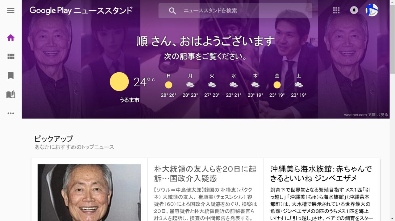Open the Read Now book icon
Viewport: 395px width, 221px height.
[11, 94]
